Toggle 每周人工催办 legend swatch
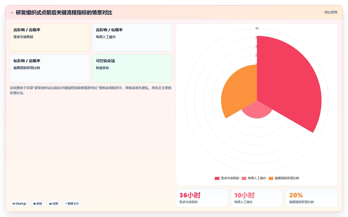 tap(244, 178)
